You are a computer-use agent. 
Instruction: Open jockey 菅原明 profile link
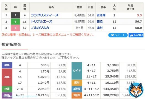coord(101,15)
